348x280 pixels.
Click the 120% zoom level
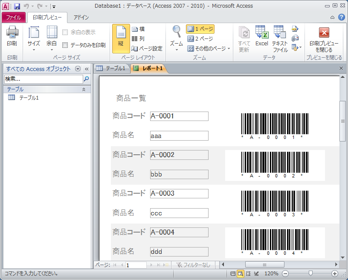tap(271, 274)
